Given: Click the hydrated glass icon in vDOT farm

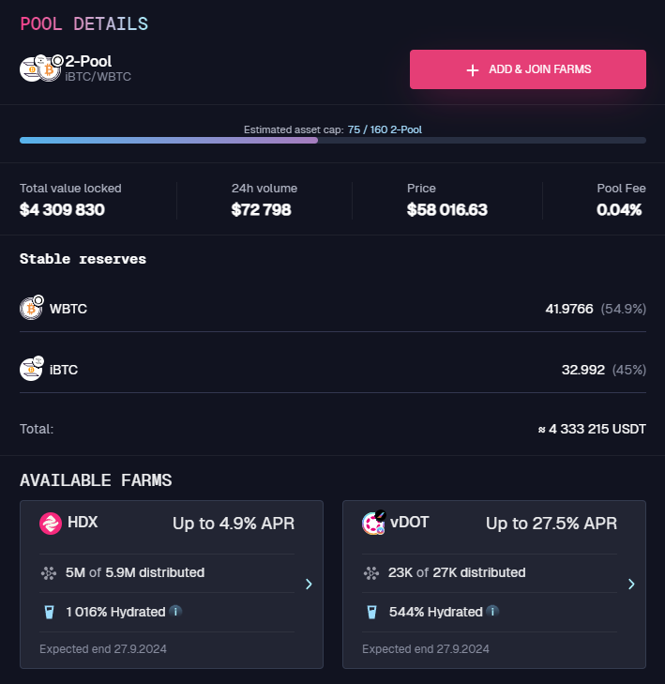Looking at the screenshot, I should pos(371,613).
